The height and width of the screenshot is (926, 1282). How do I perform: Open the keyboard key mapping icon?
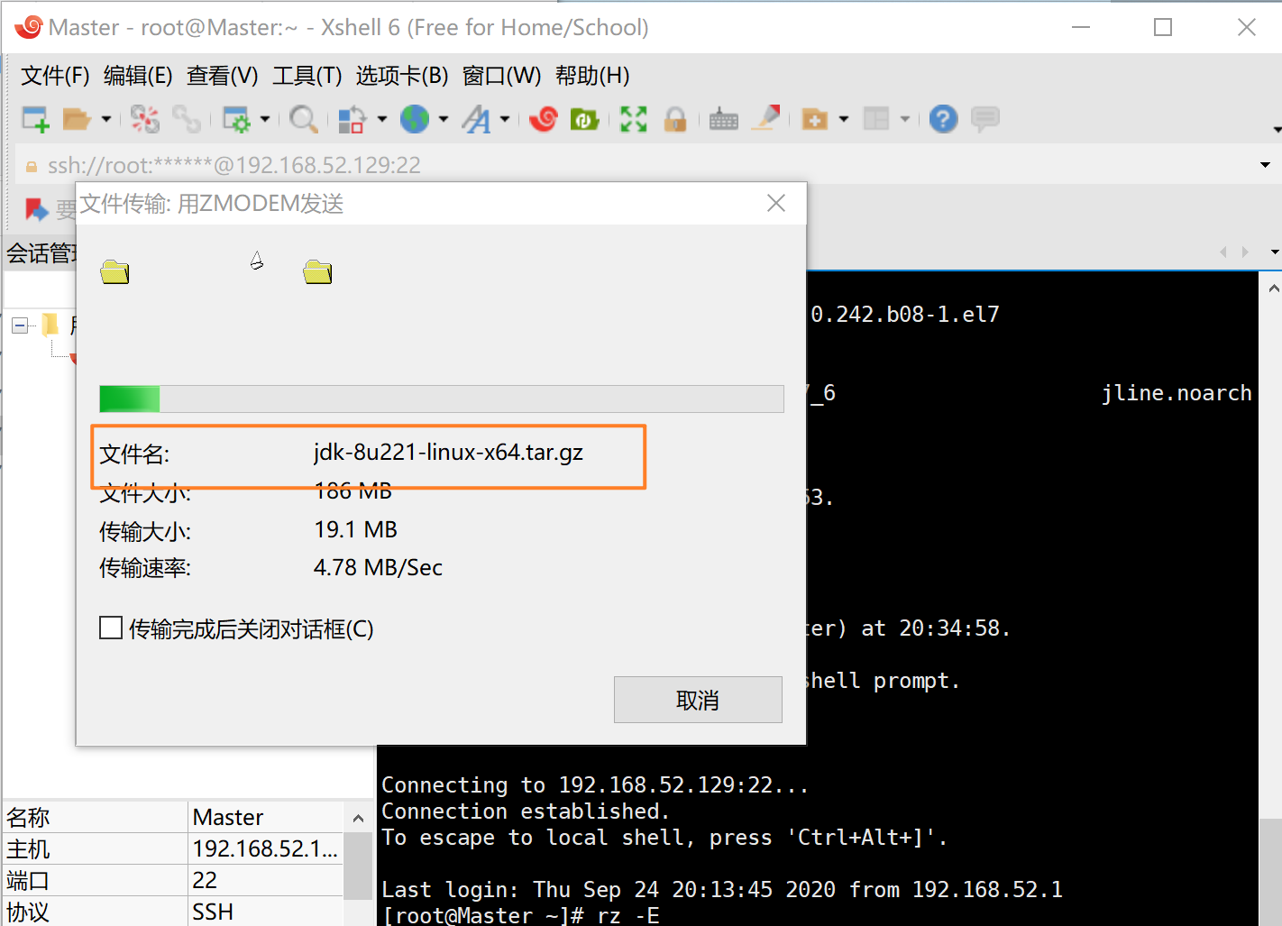[x=724, y=119]
